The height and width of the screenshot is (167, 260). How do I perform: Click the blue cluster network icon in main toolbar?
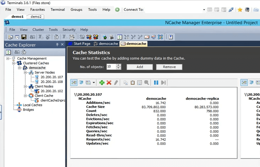coord(160,37)
